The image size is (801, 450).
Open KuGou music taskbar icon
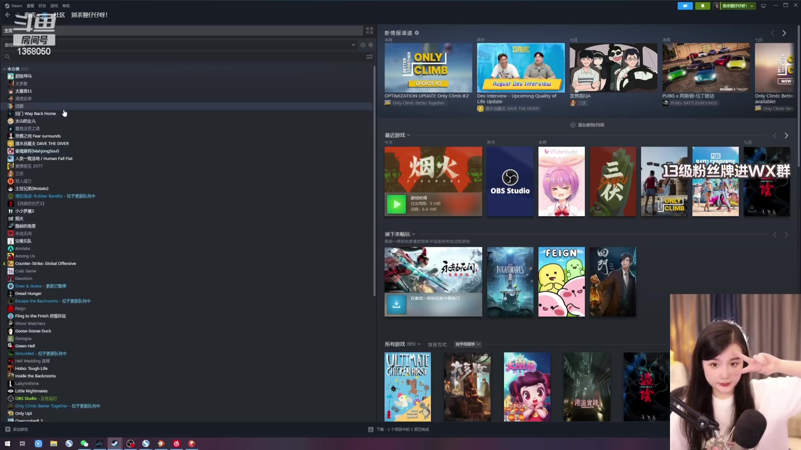point(38,444)
